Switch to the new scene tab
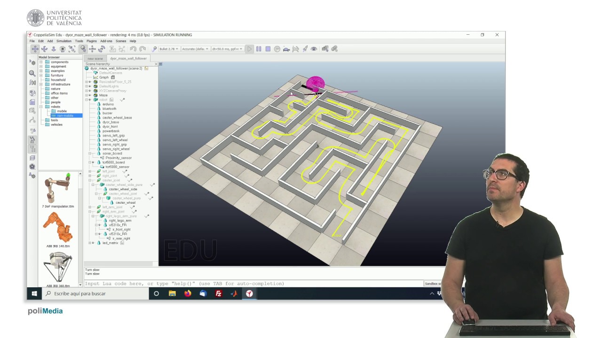This screenshot has height=338, width=602. click(95, 59)
